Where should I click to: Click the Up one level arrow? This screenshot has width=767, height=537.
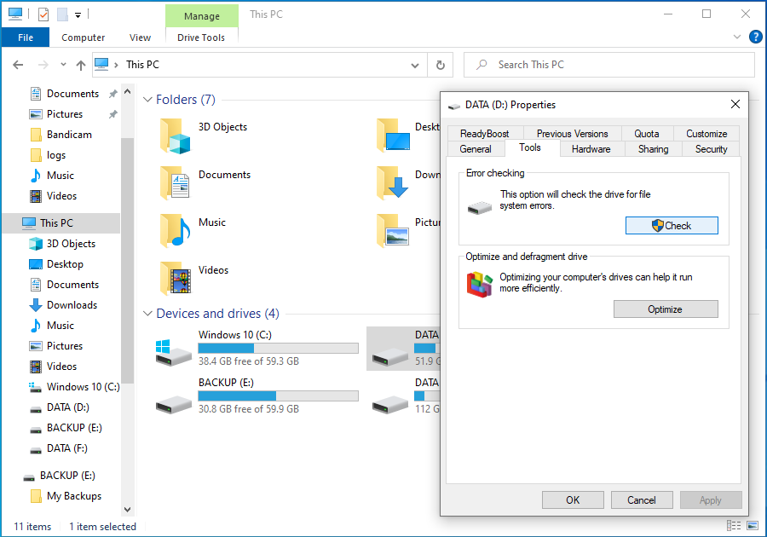(x=81, y=65)
